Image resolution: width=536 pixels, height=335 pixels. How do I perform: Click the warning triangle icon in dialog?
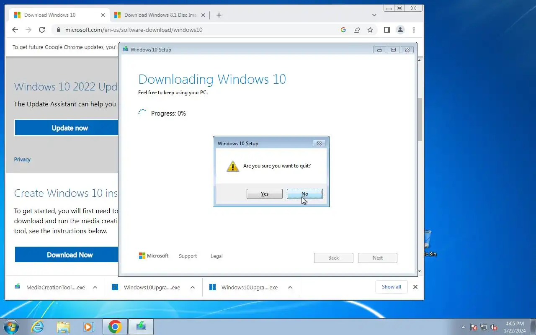233,166
